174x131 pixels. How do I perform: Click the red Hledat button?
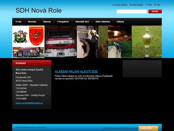155,11
